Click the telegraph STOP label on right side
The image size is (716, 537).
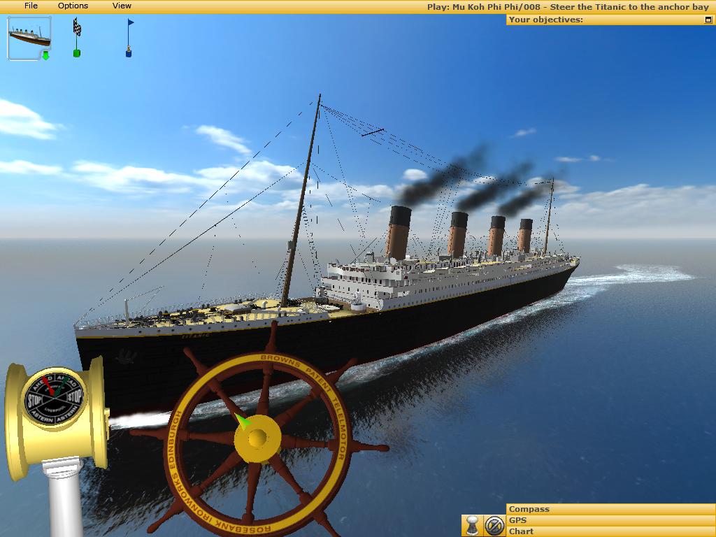coord(75,396)
